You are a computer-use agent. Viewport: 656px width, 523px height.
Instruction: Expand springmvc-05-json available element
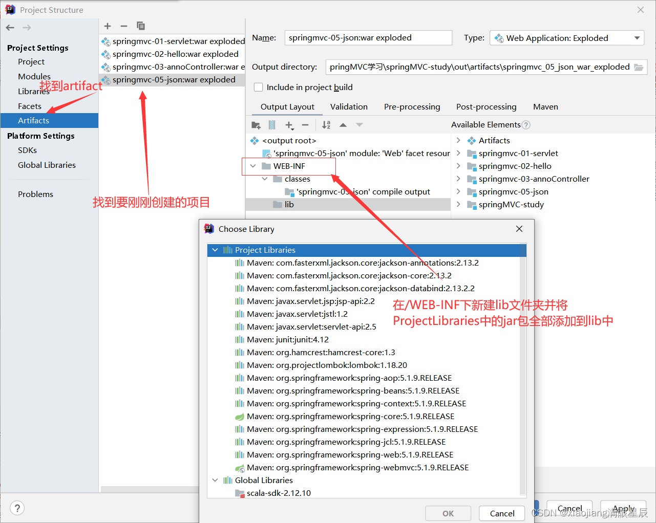tap(458, 191)
